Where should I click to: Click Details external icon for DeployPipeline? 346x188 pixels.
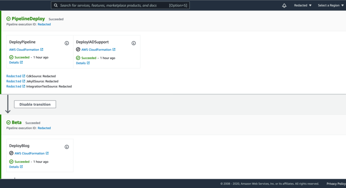coord(21,62)
